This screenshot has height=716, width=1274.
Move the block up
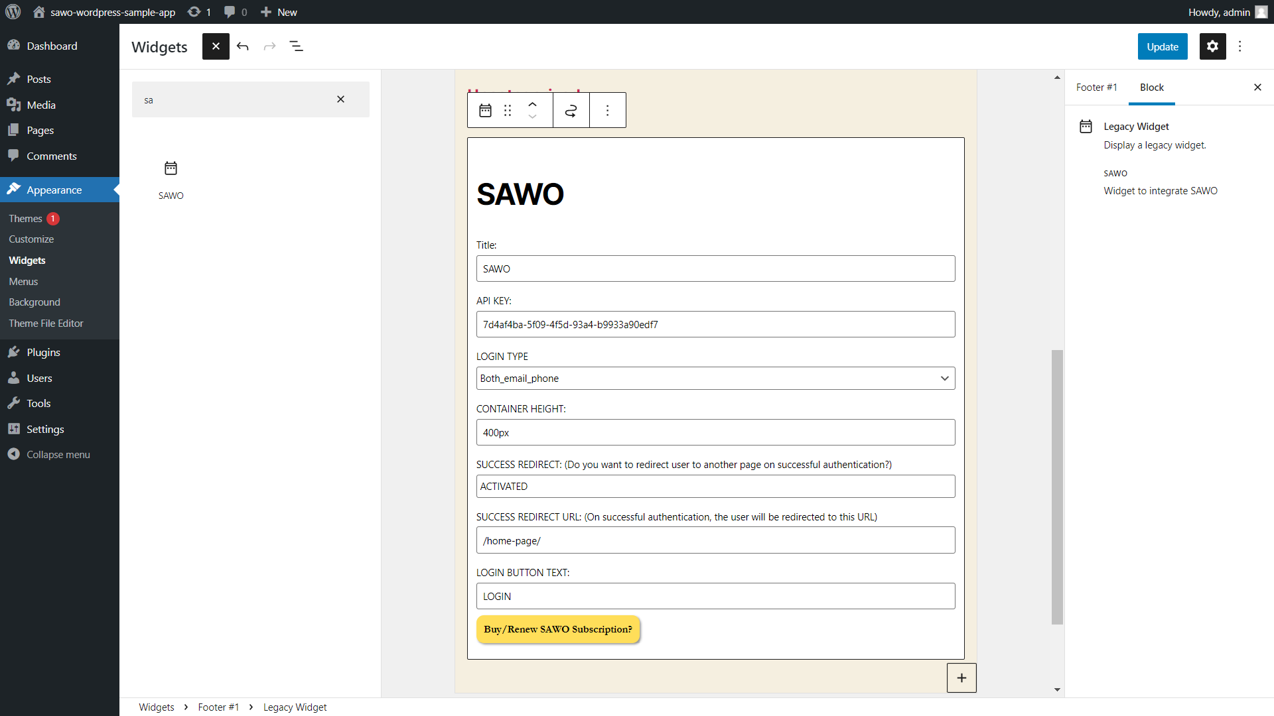(532, 104)
